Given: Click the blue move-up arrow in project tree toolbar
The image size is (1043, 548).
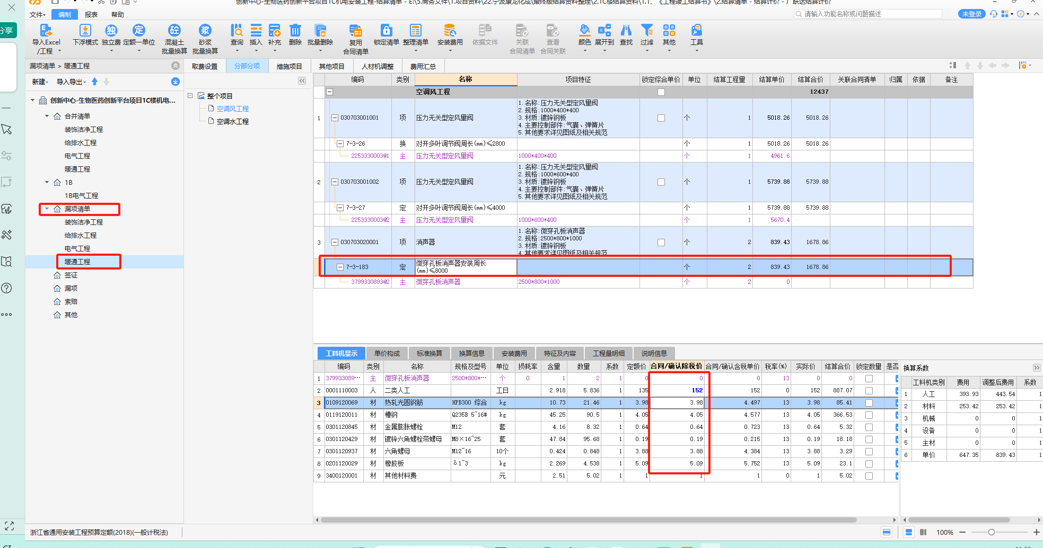Looking at the screenshot, I should coord(94,82).
